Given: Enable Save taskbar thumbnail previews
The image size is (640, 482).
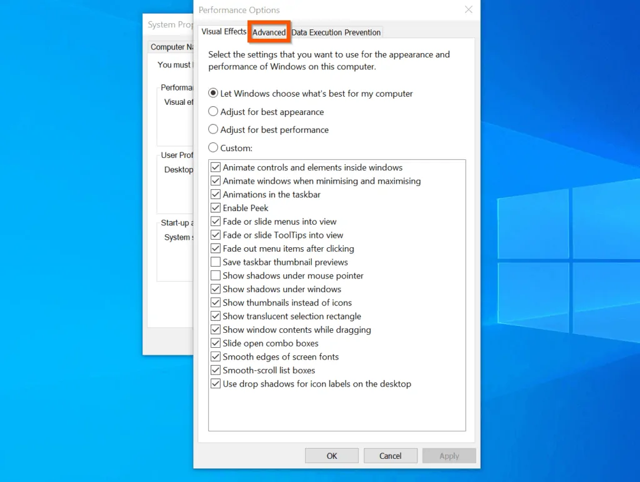Looking at the screenshot, I should [216, 262].
